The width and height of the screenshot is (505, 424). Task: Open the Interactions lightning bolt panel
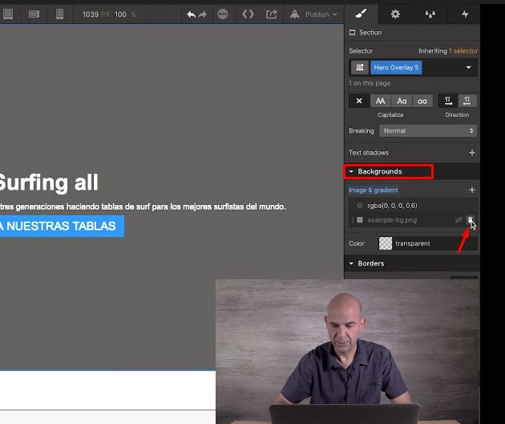(x=465, y=14)
